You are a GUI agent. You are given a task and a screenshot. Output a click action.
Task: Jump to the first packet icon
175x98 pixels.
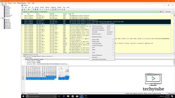[49, 10]
